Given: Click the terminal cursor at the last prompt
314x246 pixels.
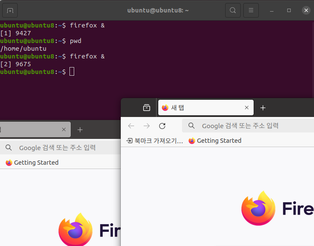Looking at the screenshot, I should pyautogui.click(x=72, y=72).
